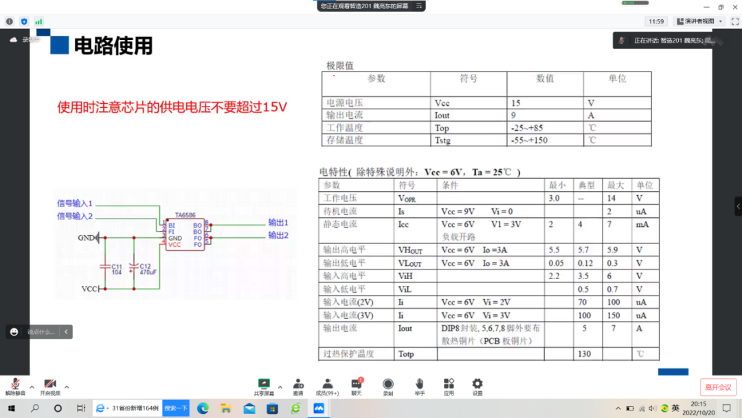Open Windows notification center
The height and width of the screenshot is (418, 742).
pos(727,408)
